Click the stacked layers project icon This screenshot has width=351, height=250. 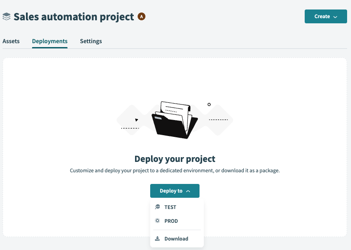tap(6, 17)
